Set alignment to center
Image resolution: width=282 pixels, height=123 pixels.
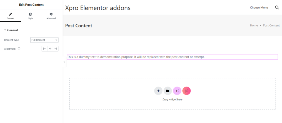pos(50,49)
